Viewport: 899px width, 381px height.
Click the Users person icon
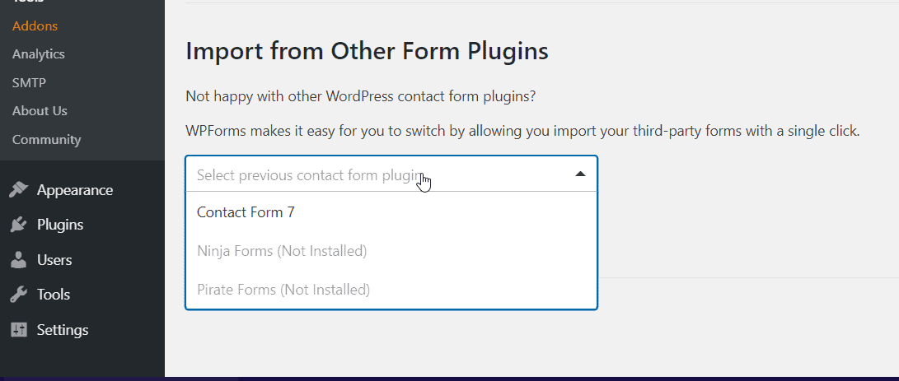pyautogui.click(x=19, y=259)
